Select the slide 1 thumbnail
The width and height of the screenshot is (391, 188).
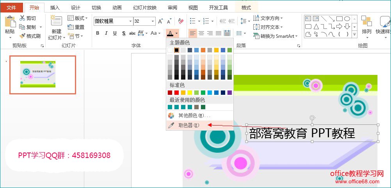click(x=43, y=74)
